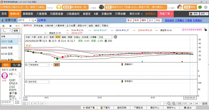Toggle the 趨勢 indicator
This screenshot has height=110, width=209.
(64, 37)
